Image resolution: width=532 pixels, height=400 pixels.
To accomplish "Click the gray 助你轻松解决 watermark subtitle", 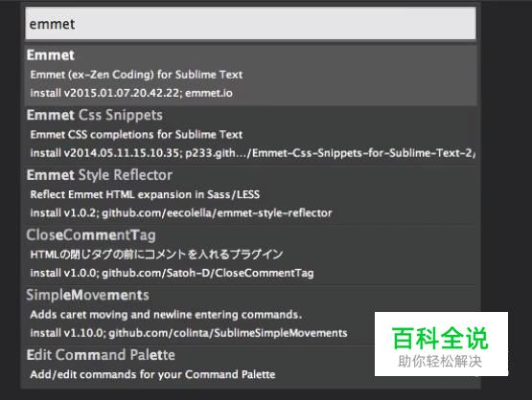I will (440, 362).
